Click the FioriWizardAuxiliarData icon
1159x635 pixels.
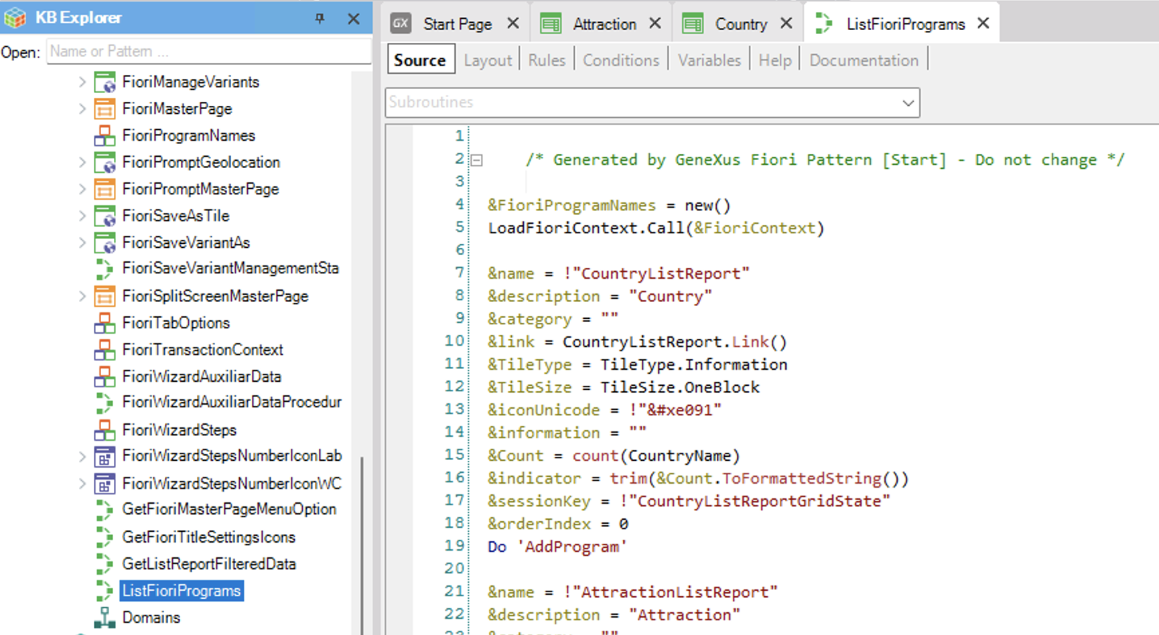pos(105,376)
